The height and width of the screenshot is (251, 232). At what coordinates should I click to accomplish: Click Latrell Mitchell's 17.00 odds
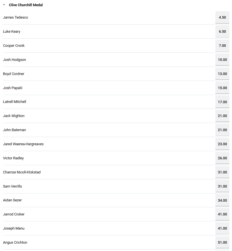pos(222,102)
